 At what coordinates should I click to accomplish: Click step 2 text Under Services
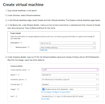(x=24, y=15)
